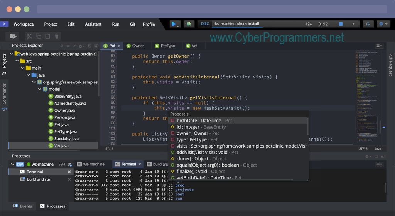Close the build and run process
This screenshot has width=395, height=216.
point(69,179)
